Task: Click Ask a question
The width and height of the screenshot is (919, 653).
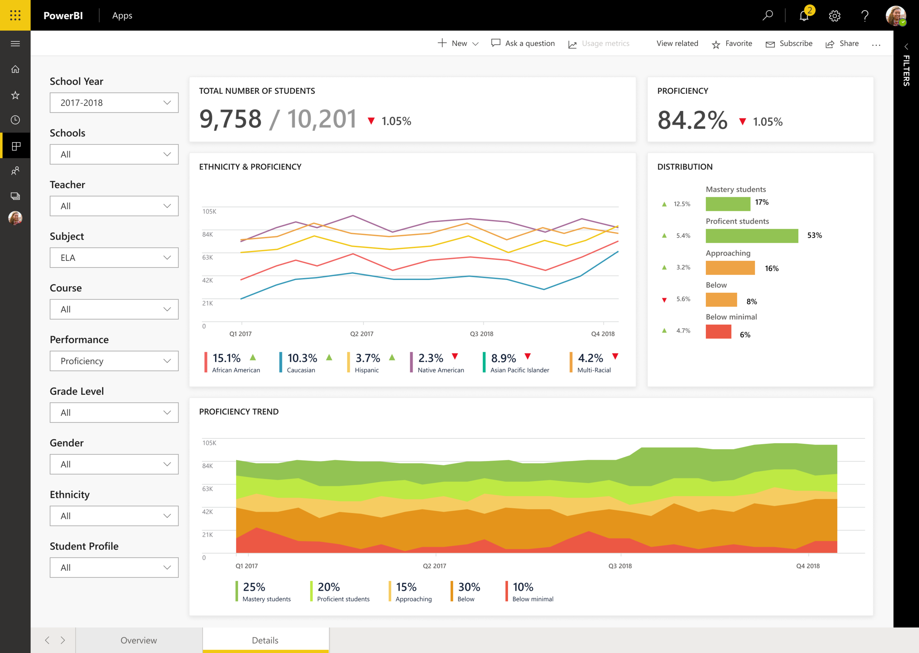Action: pyautogui.click(x=523, y=43)
